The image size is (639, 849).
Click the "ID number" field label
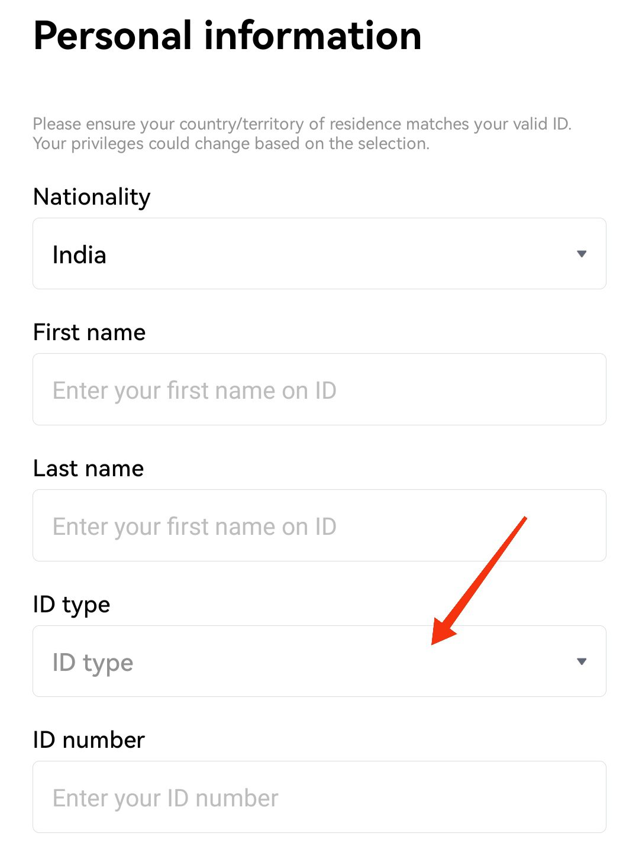[89, 740]
